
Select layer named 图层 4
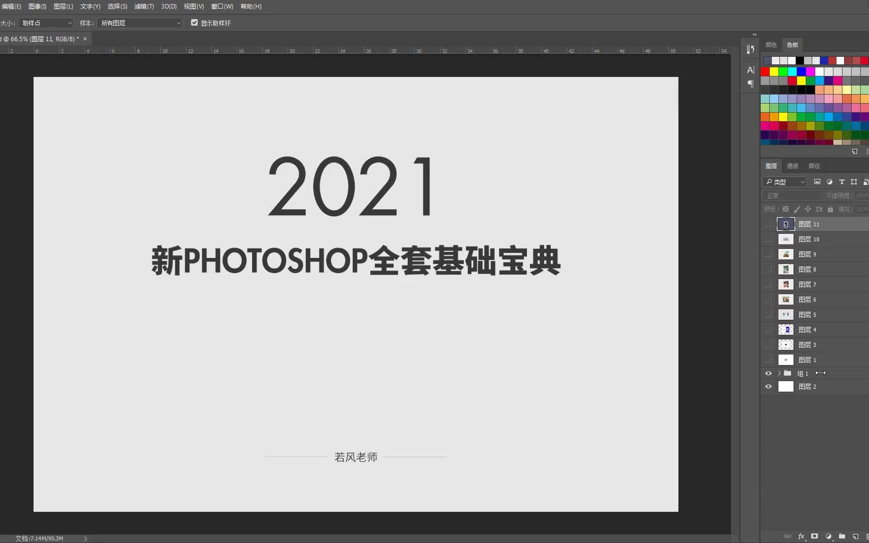coord(807,330)
